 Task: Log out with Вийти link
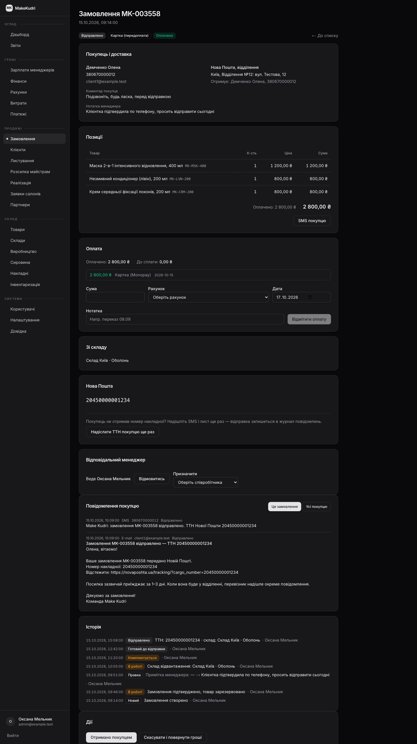13,735
